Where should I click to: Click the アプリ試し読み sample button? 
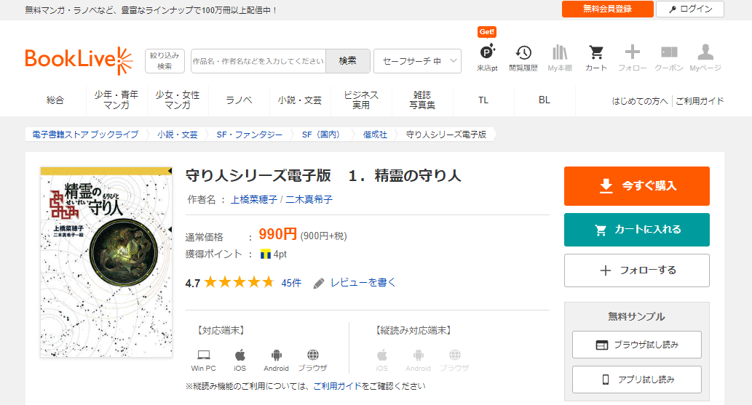[637, 380]
